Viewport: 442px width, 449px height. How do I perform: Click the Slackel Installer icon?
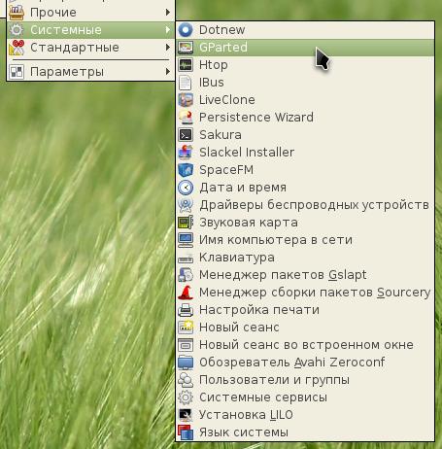[186, 153]
